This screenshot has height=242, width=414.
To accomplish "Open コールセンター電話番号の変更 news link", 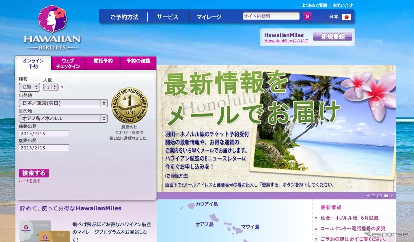I will click(x=353, y=229).
